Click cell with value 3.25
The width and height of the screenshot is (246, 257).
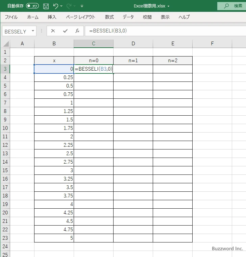click(x=54, y=179)
